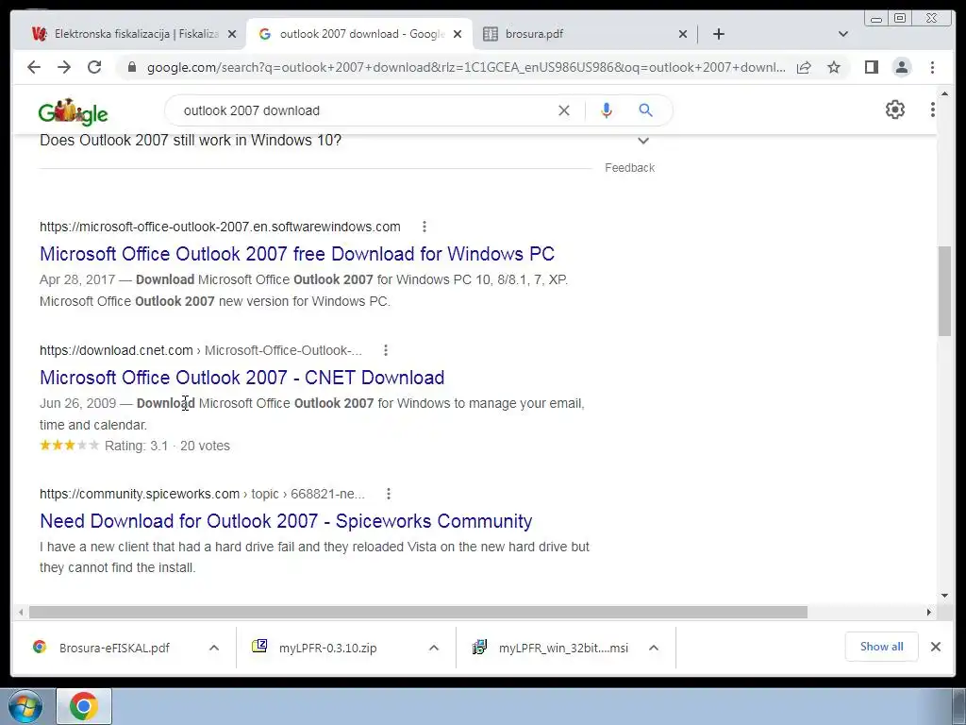This screenshot has height=725, width=966.
Task: Click the 'Jun 26, 2009' snippet date
Action: [x=77, y=403]
